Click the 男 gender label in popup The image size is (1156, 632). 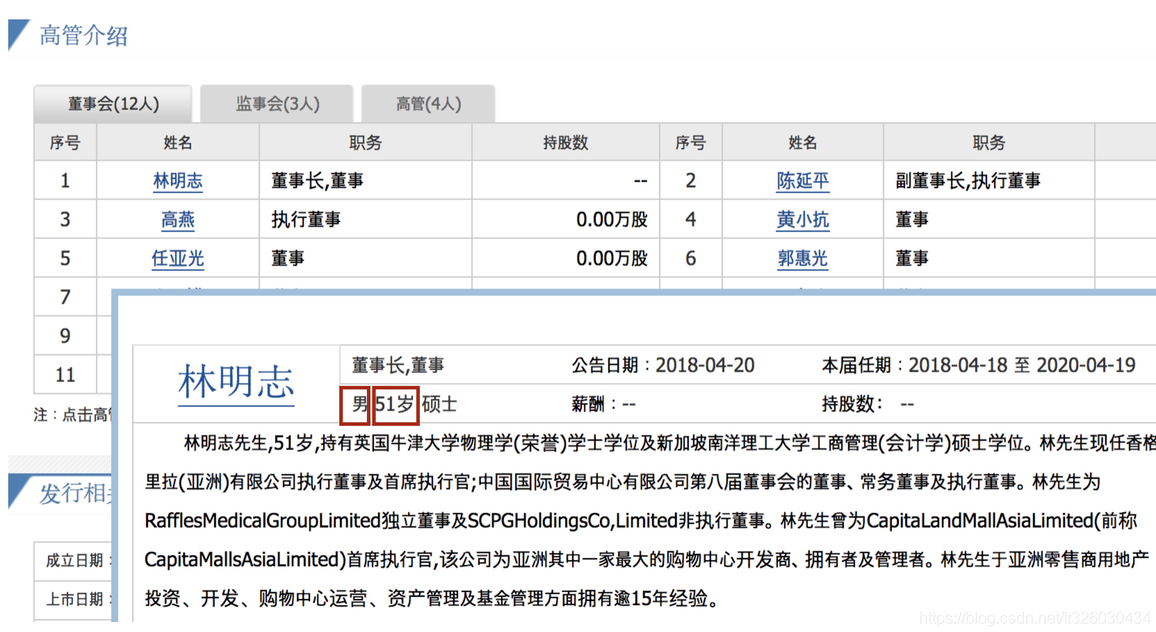pos(360,404)
